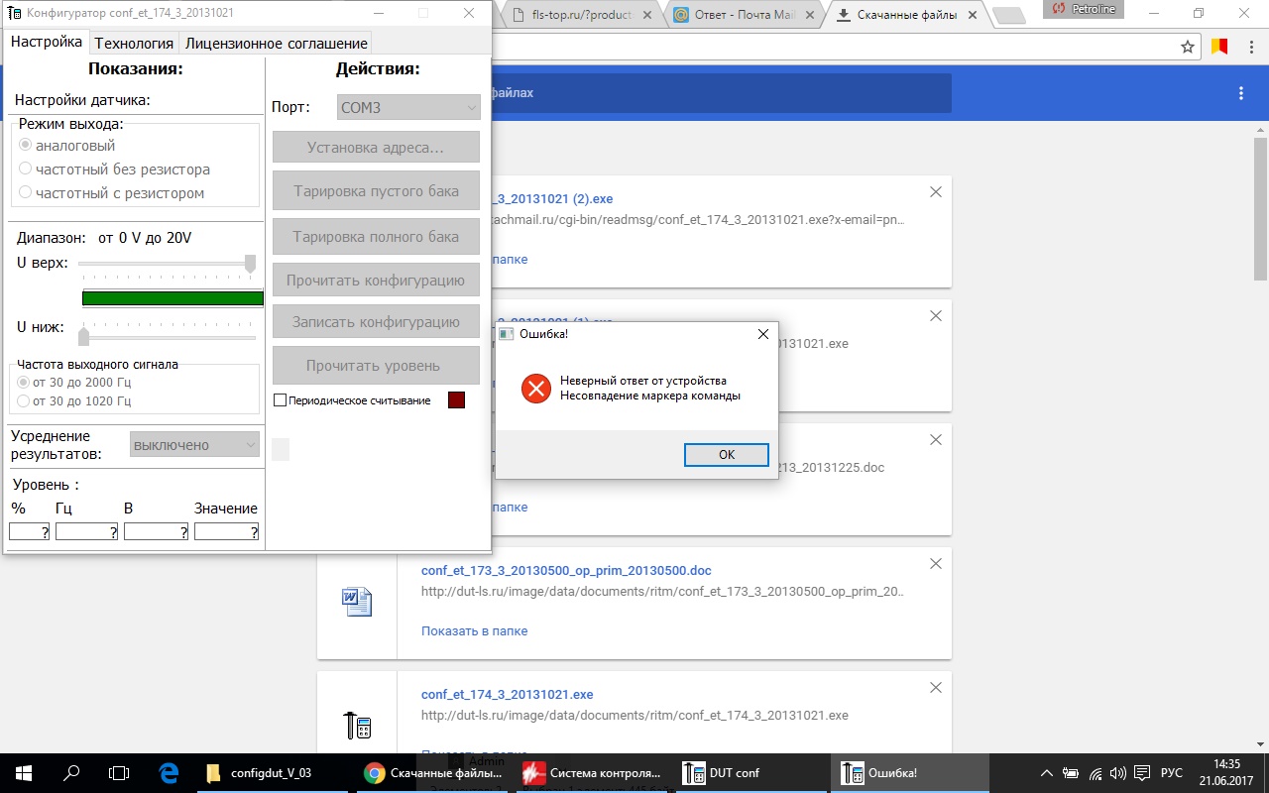Click the U верх slider handle
The width and height of the screenshot is (1269, 793).
[x=250, y=263]
